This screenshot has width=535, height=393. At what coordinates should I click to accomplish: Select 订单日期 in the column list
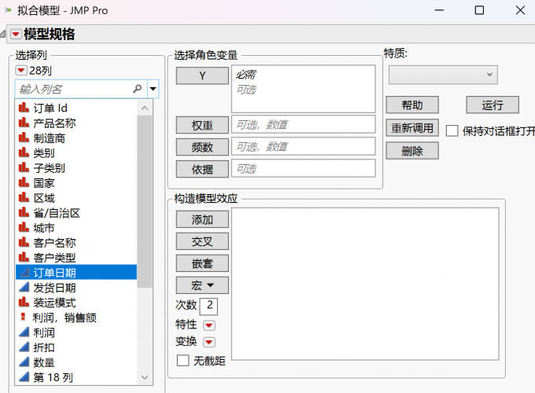pyautogui.click(x=55, y=273)
